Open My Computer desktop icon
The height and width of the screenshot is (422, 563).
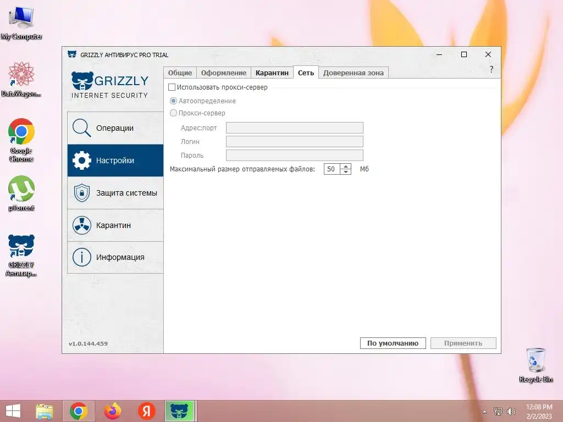[21, 23]
